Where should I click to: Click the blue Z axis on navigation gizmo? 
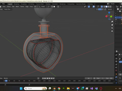[x=109, y=13]
